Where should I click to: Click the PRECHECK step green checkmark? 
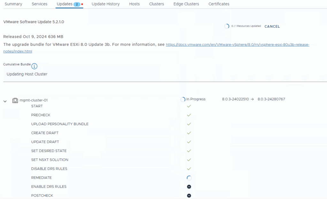click(189, 115)
